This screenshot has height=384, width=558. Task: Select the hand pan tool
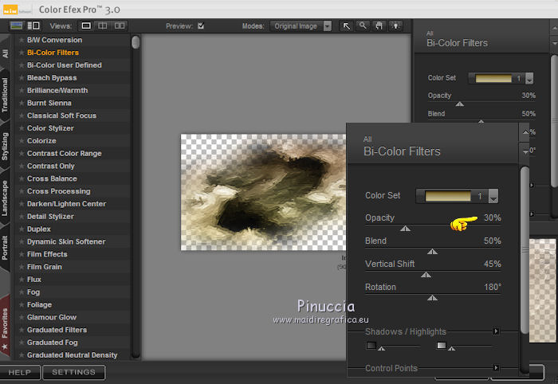(379, 25)
